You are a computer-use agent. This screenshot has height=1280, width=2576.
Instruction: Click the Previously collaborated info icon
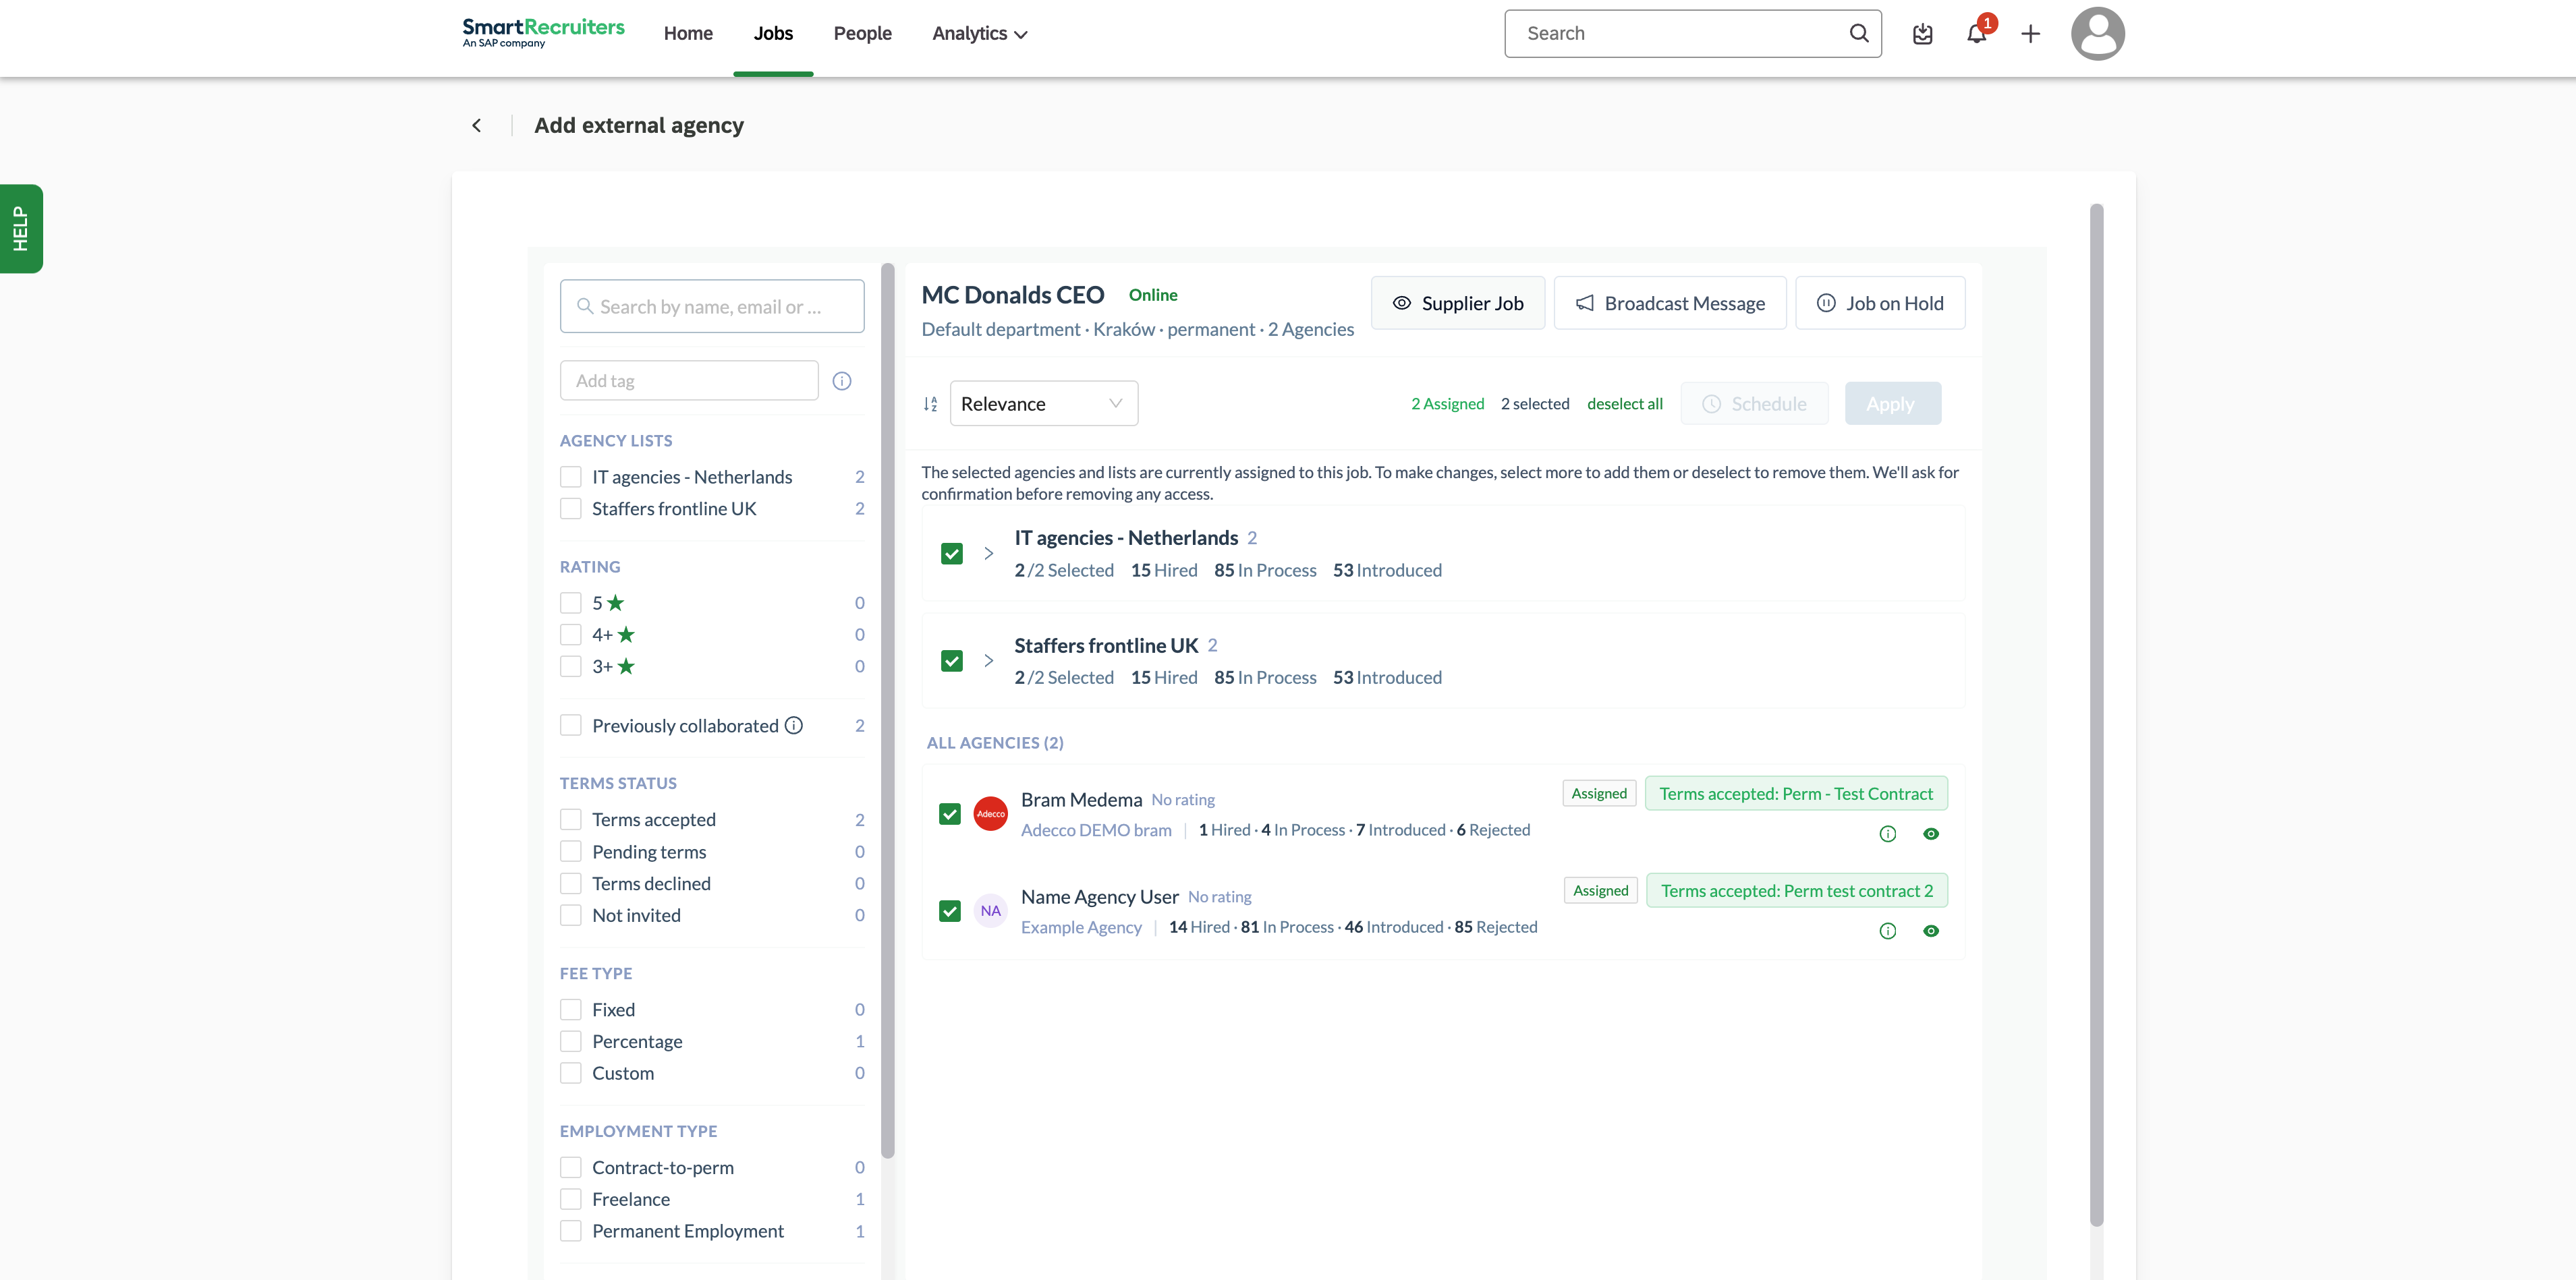[x=794, y=726]
